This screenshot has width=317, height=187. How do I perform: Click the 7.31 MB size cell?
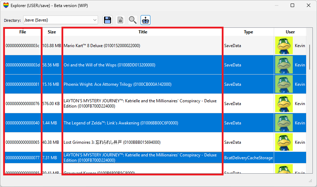tap(50, 158)
